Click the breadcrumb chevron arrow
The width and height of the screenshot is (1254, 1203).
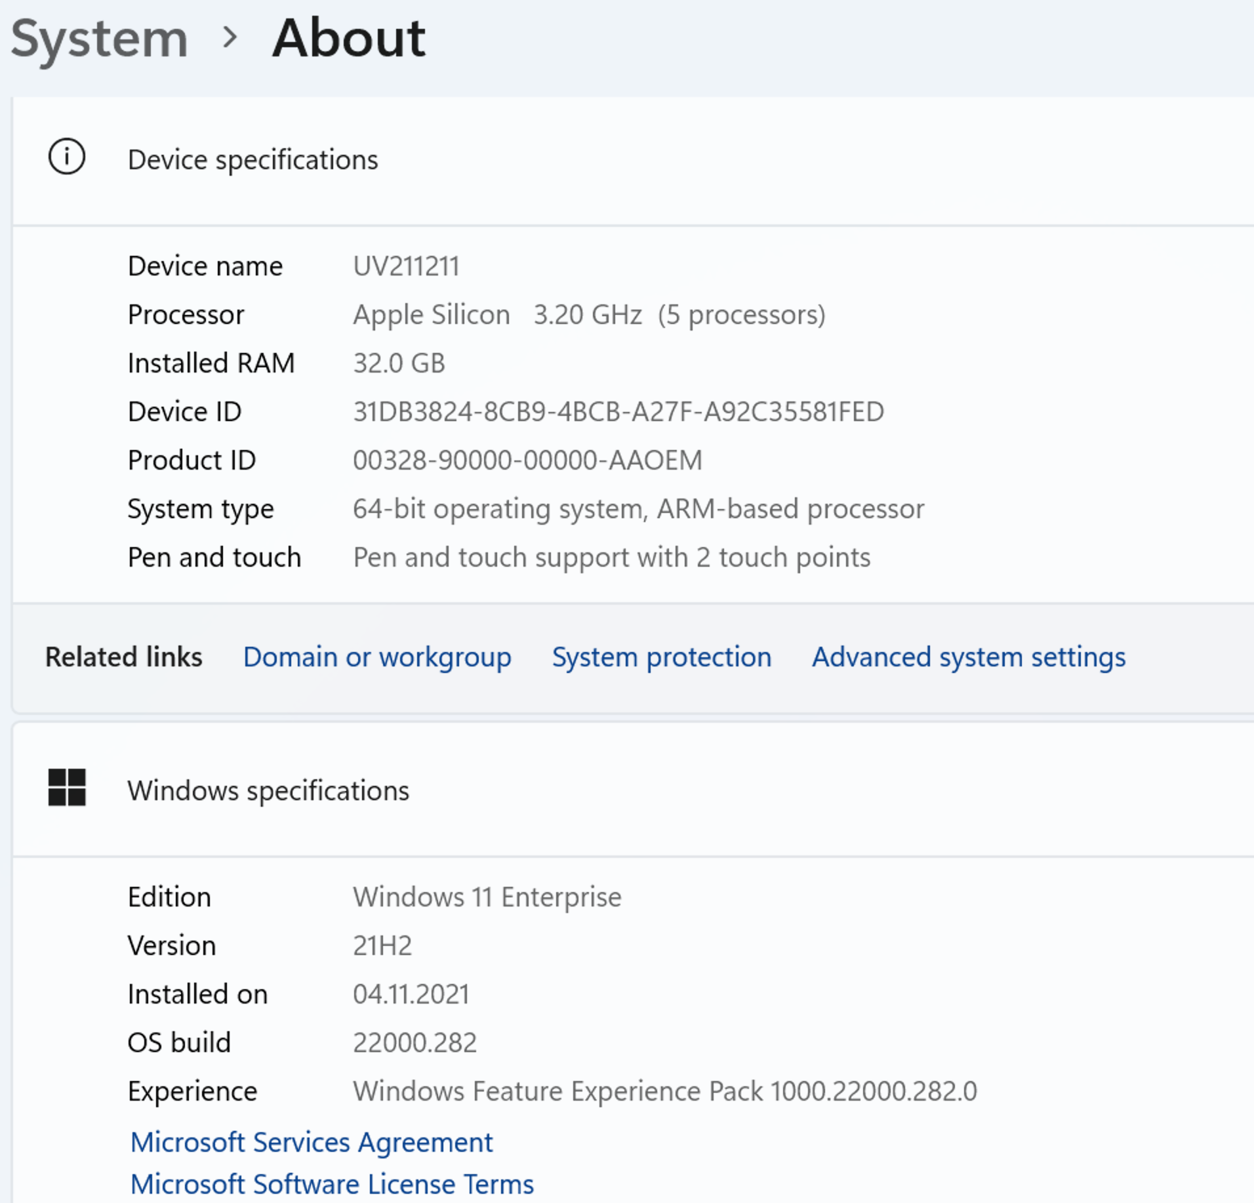230,37
